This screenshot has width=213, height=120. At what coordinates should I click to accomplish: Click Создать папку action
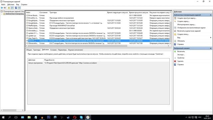point(183,34)
